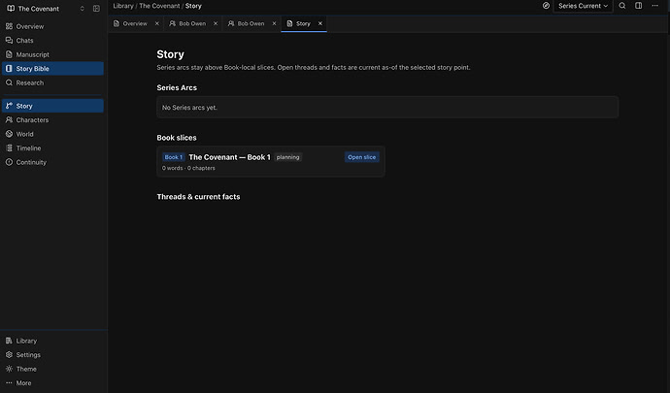
Task: Click the planning status tag
Action: 287,157
